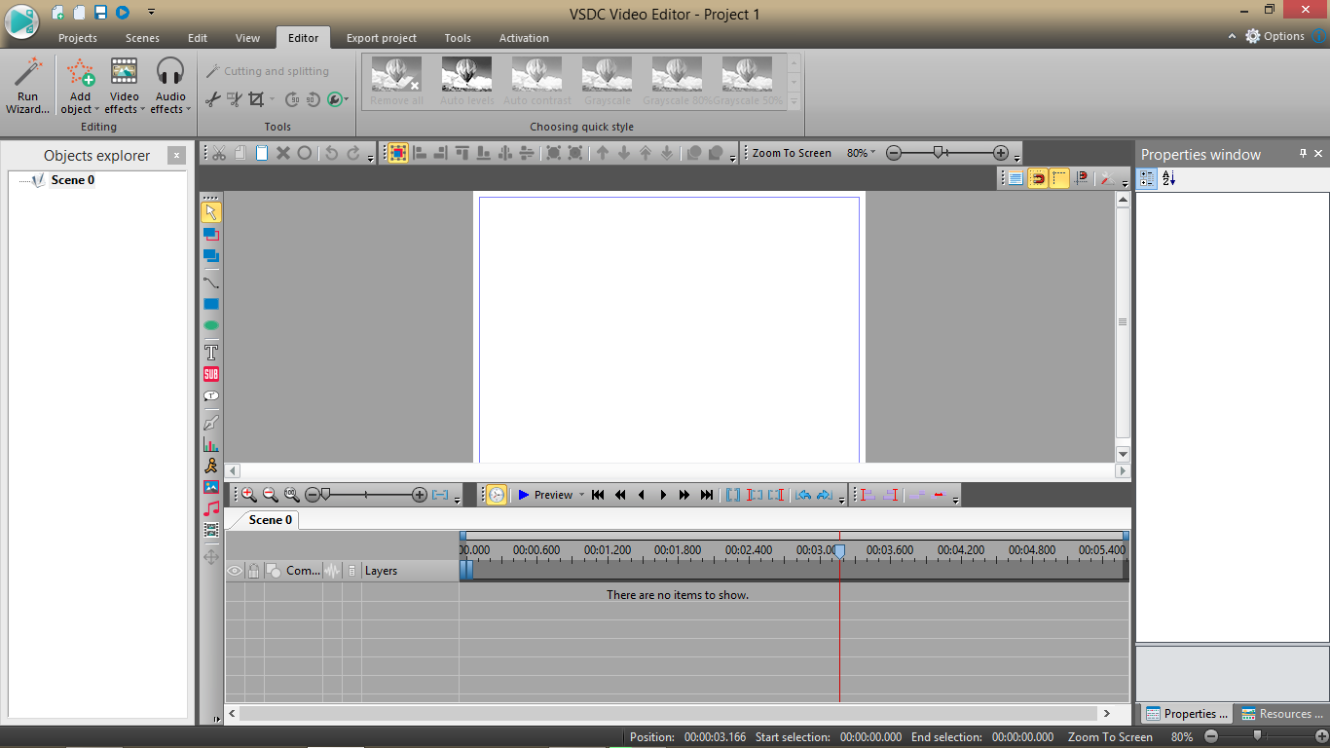This screenshot has width=1330, height=748.
Task: Toggle the snap-to-grid mode button
Action: pos(396,153)
